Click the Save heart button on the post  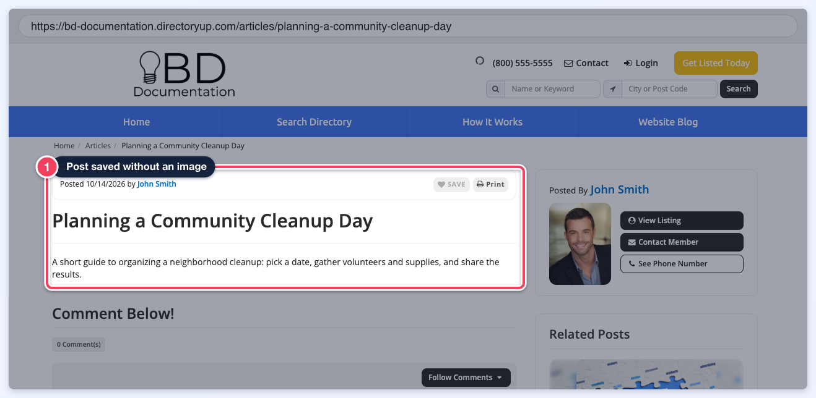tap(451, 184)
